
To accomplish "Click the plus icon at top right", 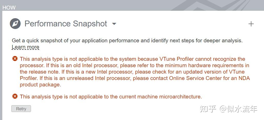I will 251,24.
